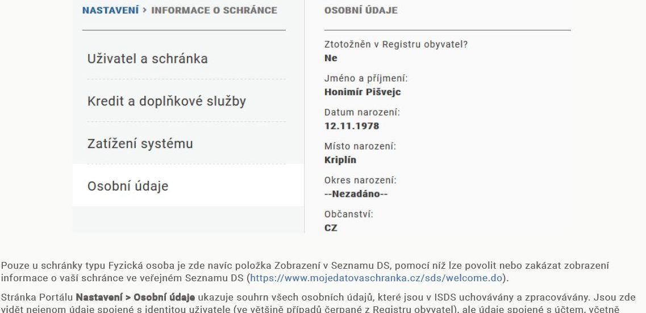Click the name value Honimír Pišvejc
This screenshot has height=313, width=646.
(x=362, y=92)
